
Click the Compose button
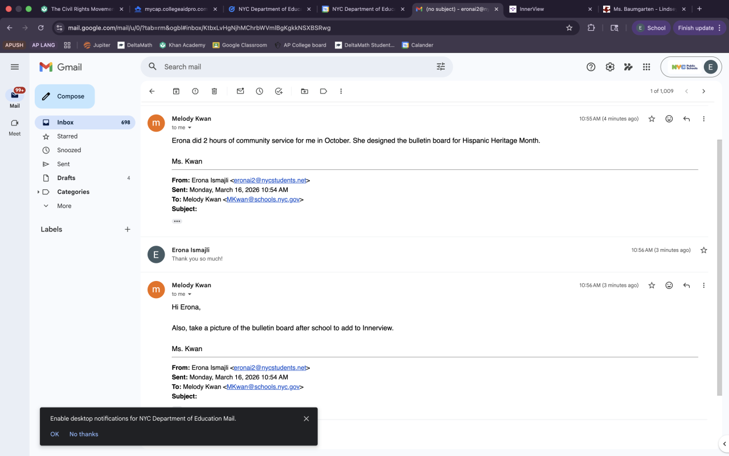[x=65, y=96]
